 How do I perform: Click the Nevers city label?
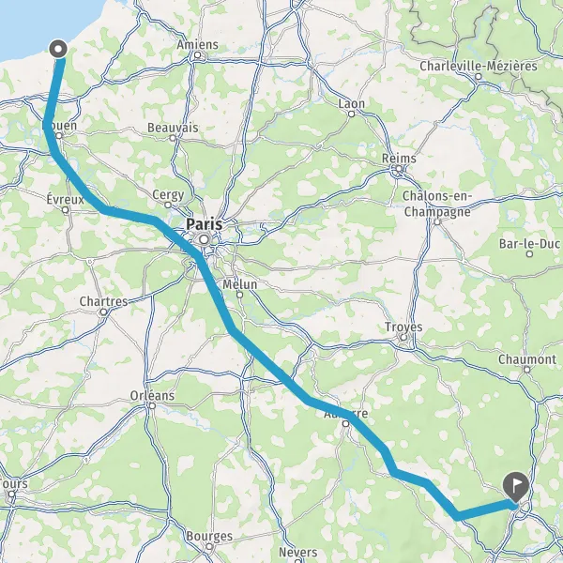coord(298,552)
